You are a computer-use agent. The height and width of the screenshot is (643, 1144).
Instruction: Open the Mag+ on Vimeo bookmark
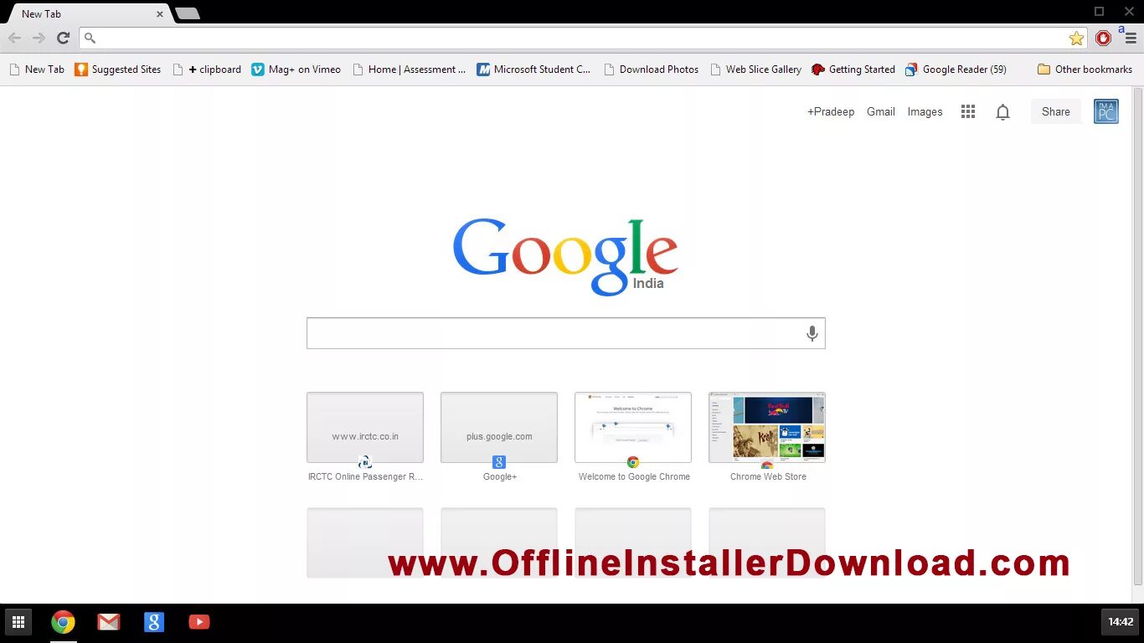[296, 69]
